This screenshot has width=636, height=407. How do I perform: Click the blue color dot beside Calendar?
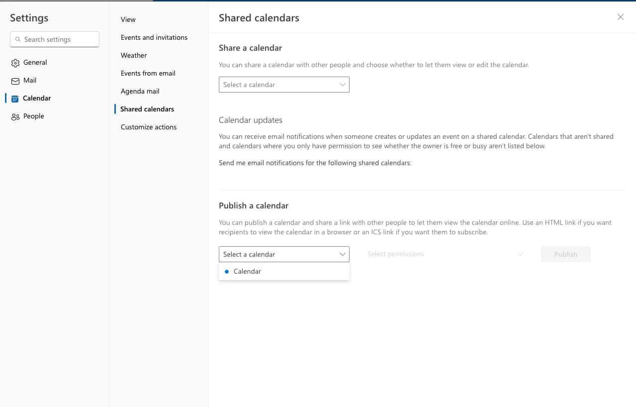point(227,271)
